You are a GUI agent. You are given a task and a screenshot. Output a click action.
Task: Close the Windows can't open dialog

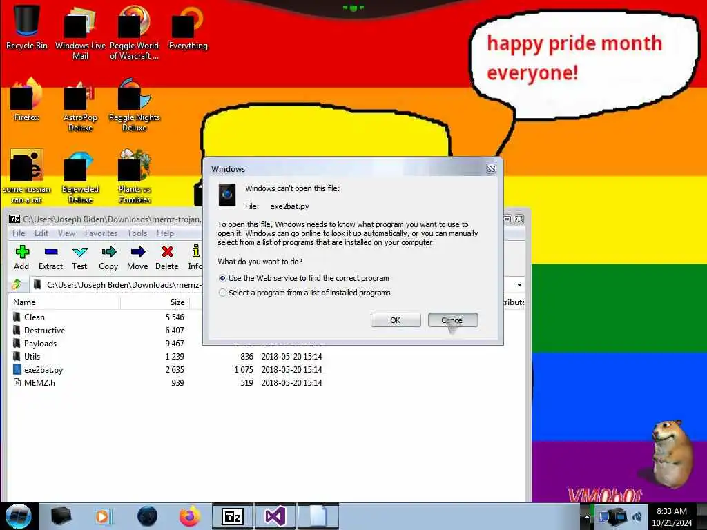pyautogui.click(x=491, y=168)
